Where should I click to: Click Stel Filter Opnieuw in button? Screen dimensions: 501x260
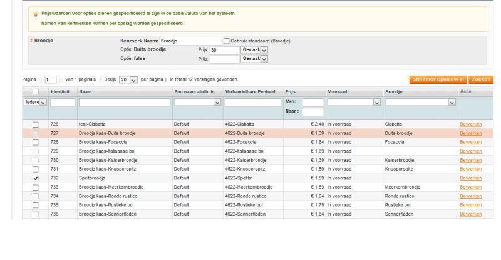point(438,79)
